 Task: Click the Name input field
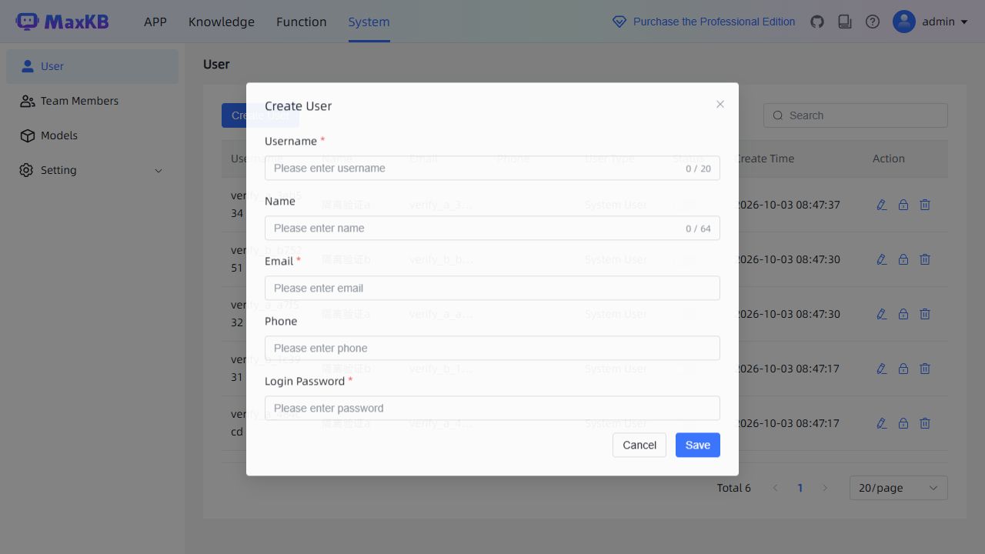pos(492,228)
